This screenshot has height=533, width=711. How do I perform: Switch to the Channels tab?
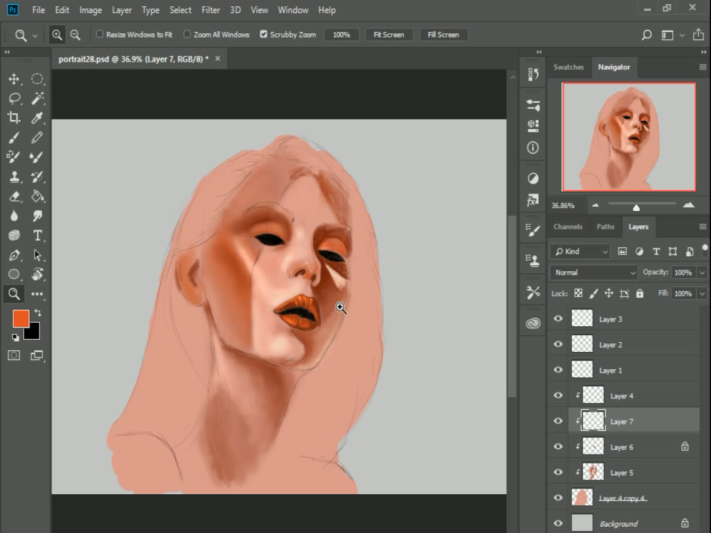tap(568, 226)
